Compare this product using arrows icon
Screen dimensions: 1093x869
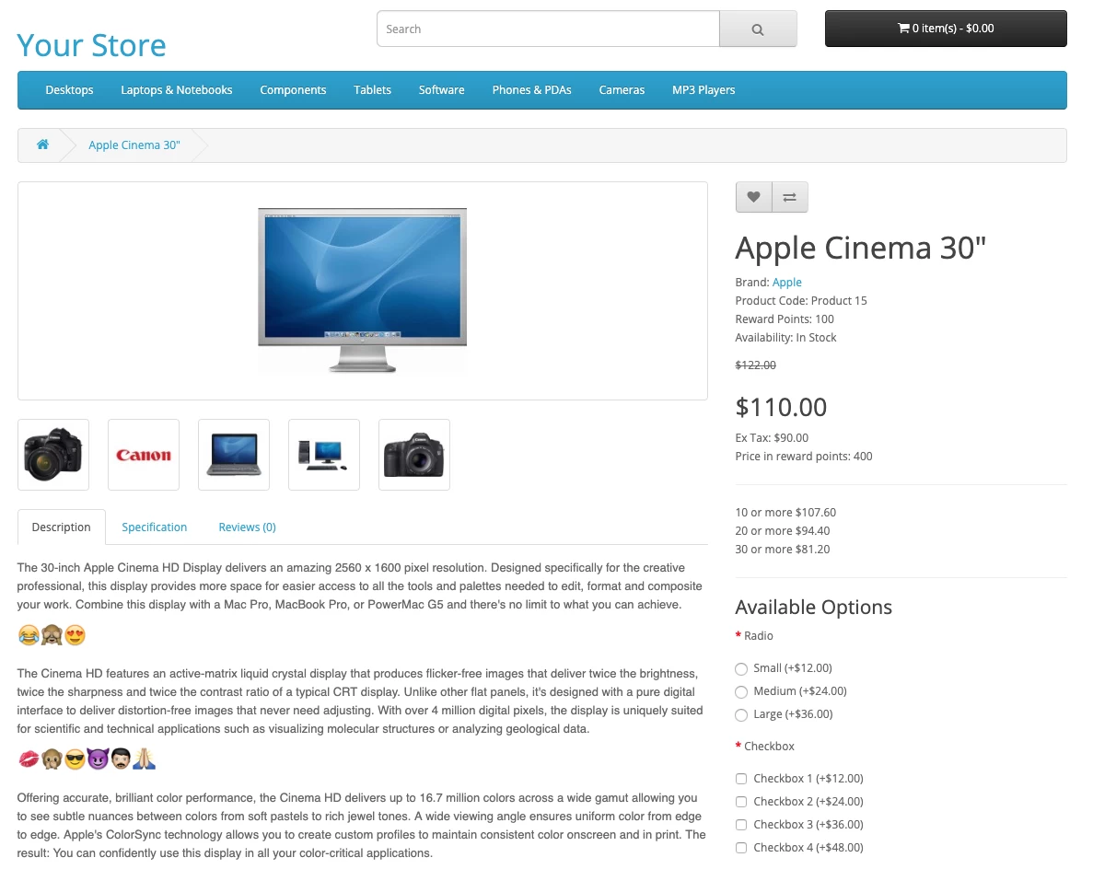pos(790,197)
